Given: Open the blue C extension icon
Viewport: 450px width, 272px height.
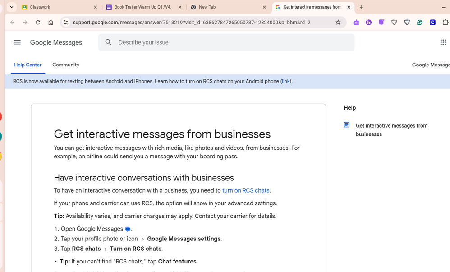Looking at the screenshot, I should (x=432, y=23).
